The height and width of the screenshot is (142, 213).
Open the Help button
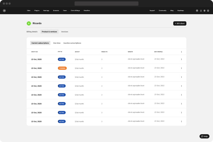tap(204, 136)
